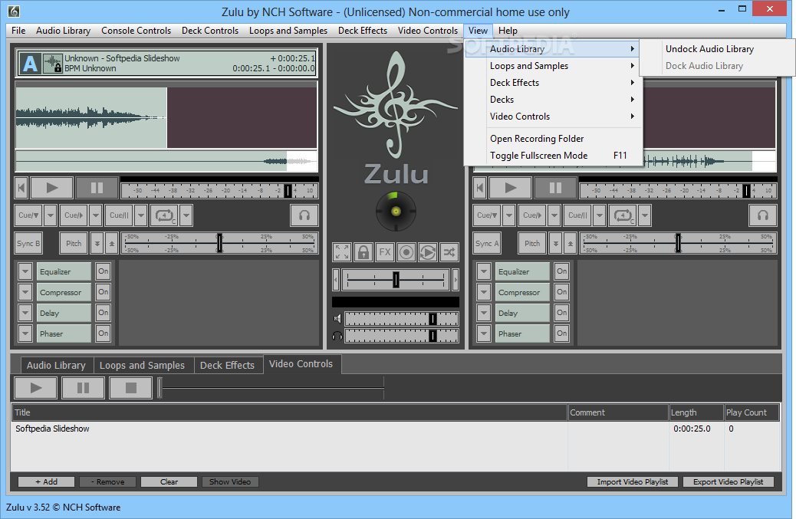Expand Deck A Delay dropdown arrow
The width and height of the screenshot is (796, 519).
coord(25,313)
